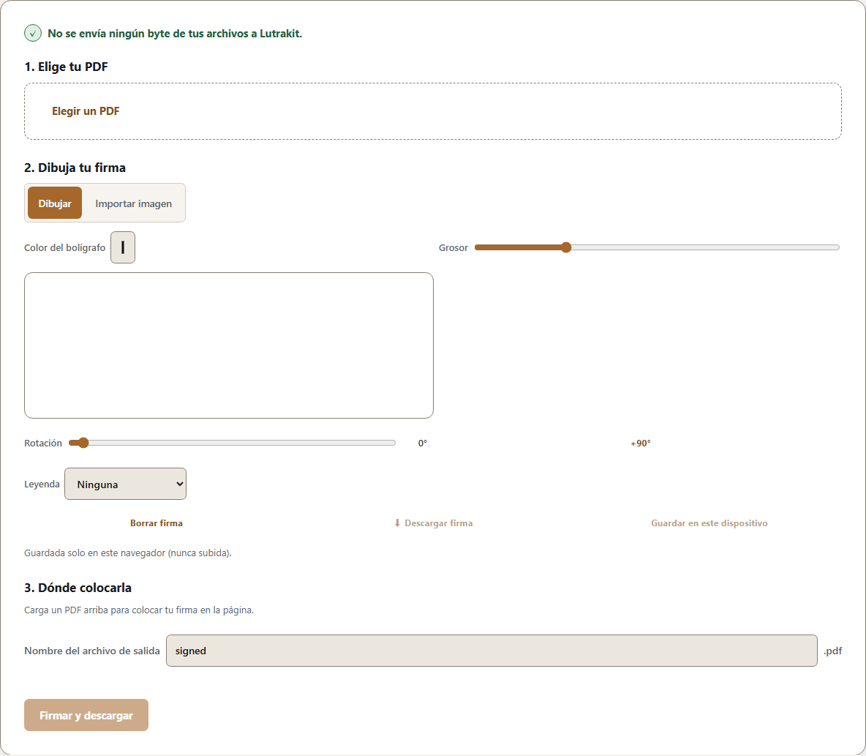This screenshot has height=756, width=866.
Task: Click the heading 2. Dibuja tu firma
Action: (75, 168)
